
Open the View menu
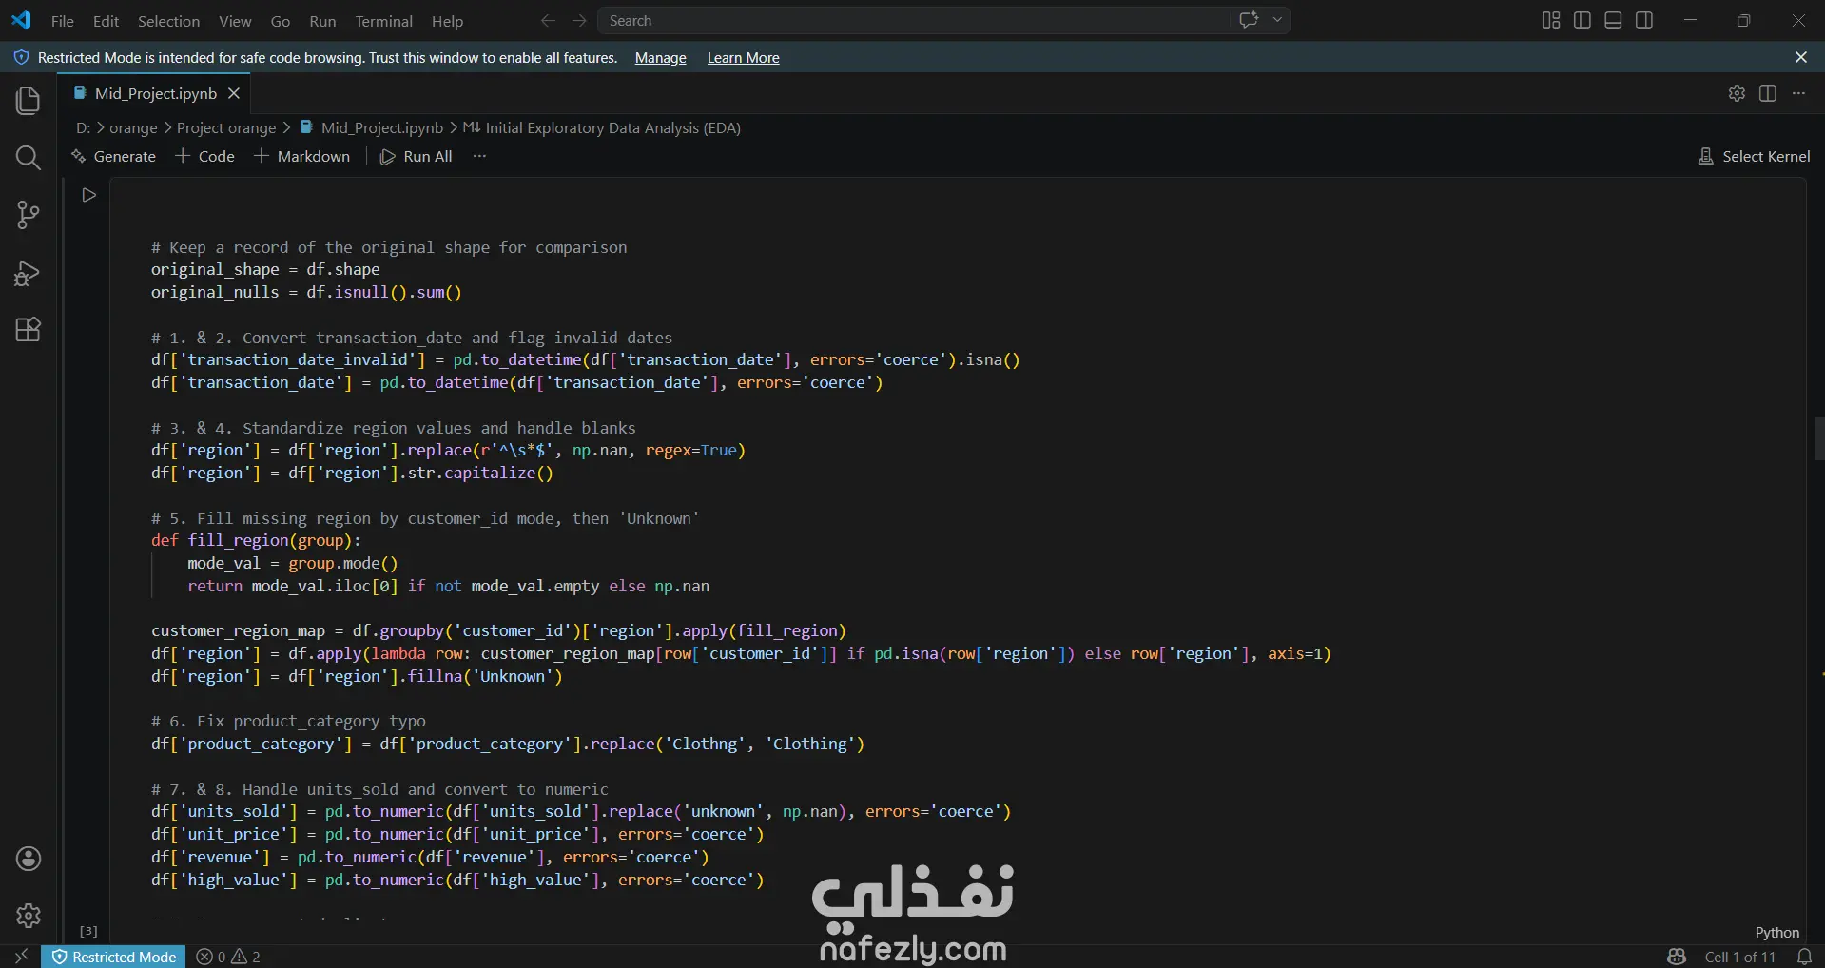pyautogui.click(x=235, y=21)
